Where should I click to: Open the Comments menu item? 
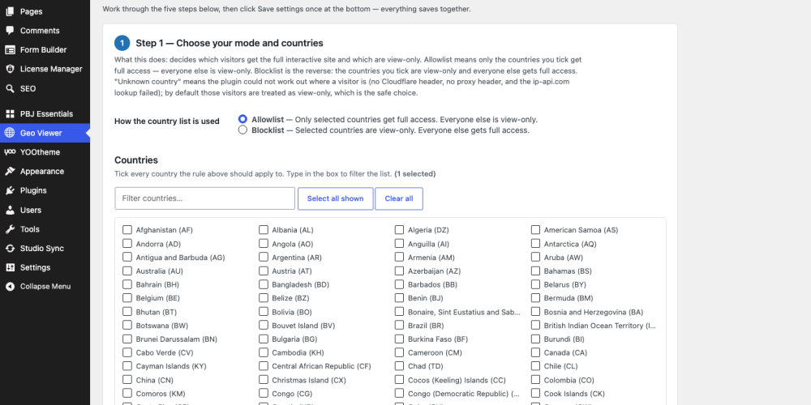pos(45,31)
